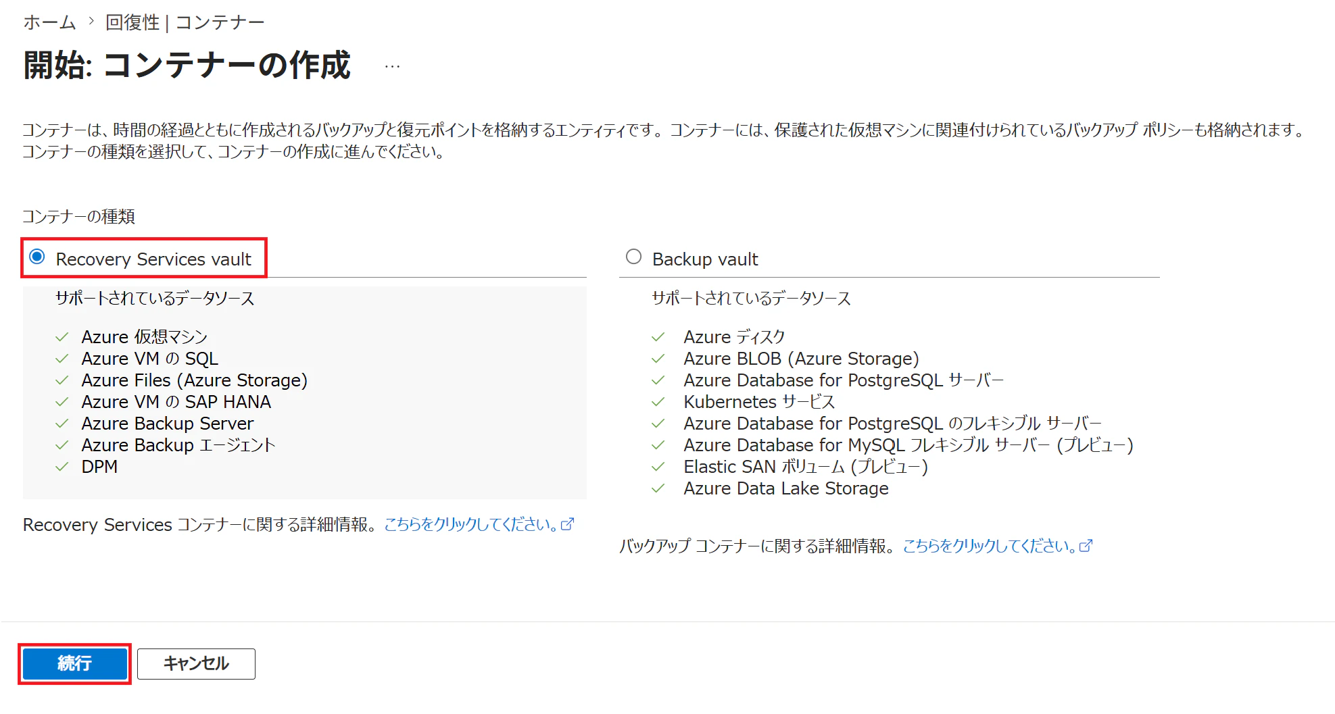Click the コンテナーの種類 label
Viewport: 1335px width, 714px height.
point(79,216)
